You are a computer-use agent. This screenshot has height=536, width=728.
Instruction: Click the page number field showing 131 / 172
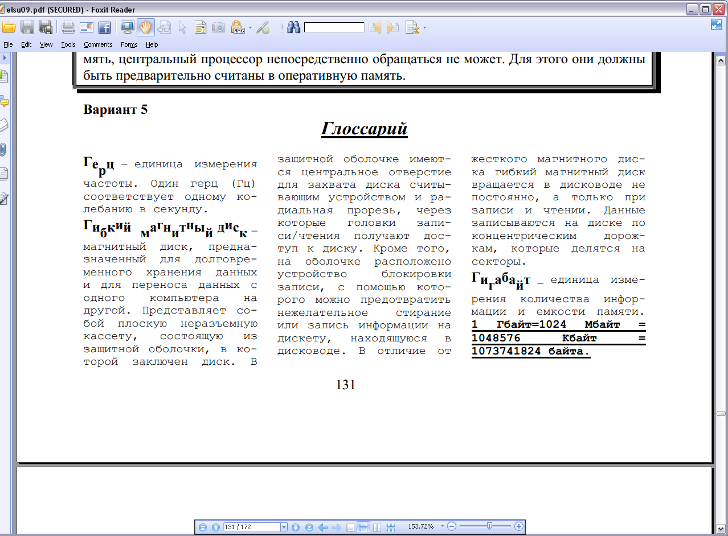click(252, 527)
